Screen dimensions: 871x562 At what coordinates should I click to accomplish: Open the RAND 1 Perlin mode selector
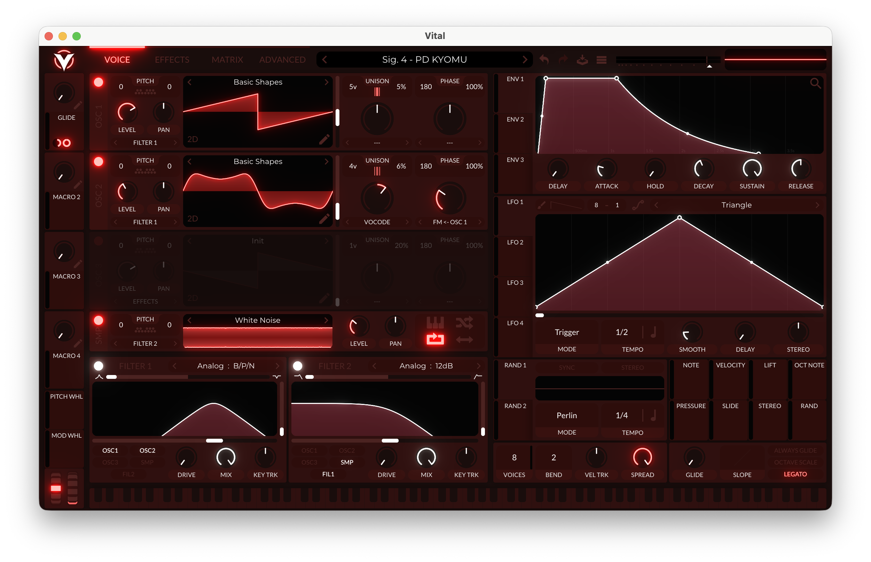[567, 415]
